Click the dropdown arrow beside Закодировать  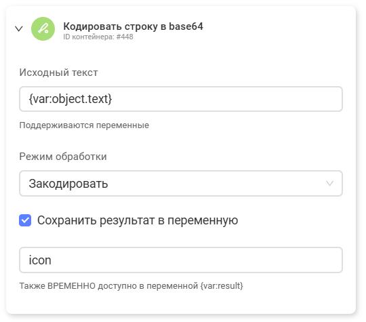(x=329, y=183)
